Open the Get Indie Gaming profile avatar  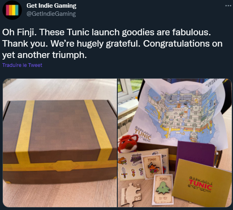coord(12,10)
